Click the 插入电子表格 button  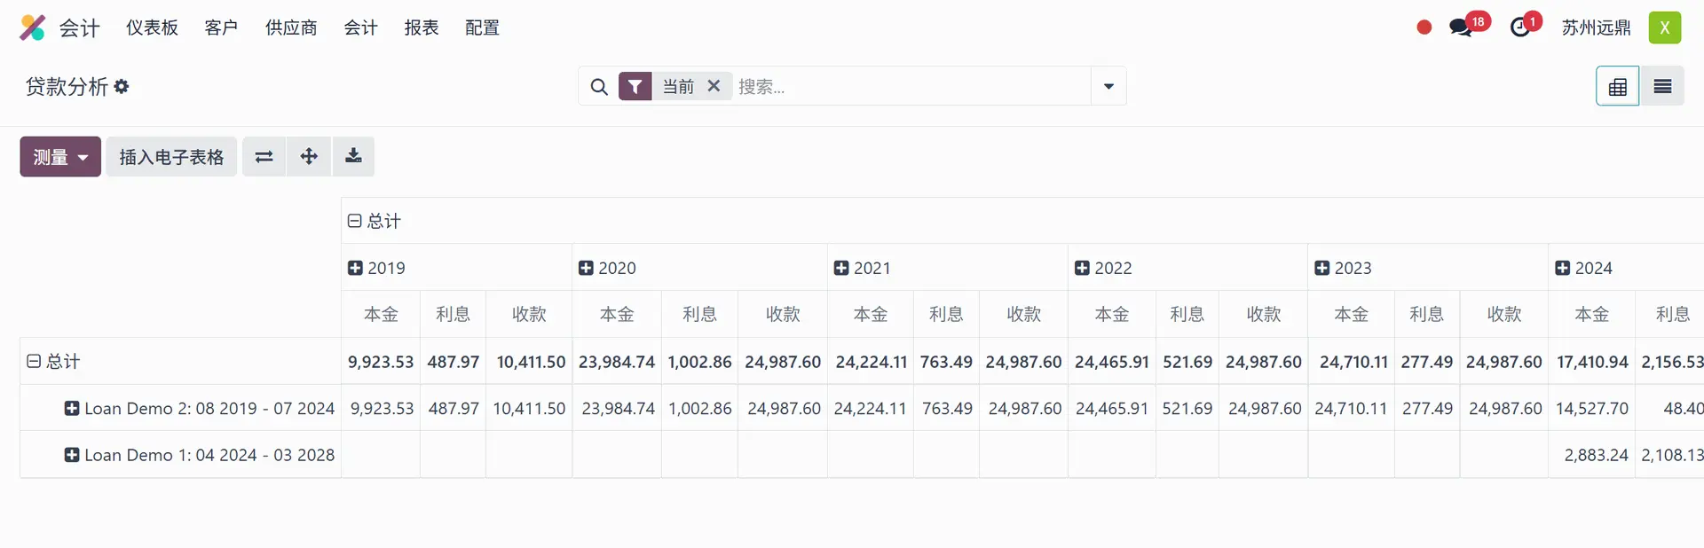click(x=171, y=157)
